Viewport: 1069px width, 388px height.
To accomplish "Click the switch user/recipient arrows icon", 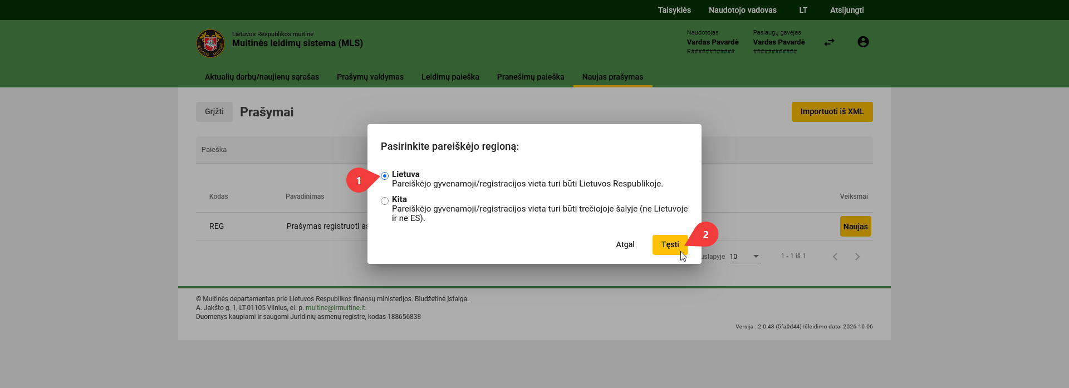I will (x=830, y=42).
